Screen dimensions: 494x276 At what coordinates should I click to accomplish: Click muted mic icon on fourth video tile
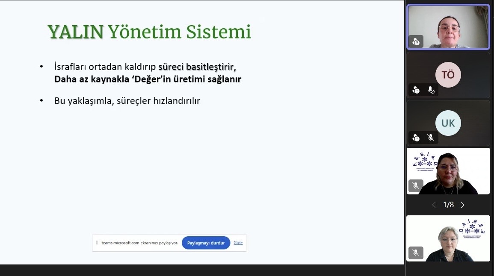pyautogui.click(x=416, y=186)
